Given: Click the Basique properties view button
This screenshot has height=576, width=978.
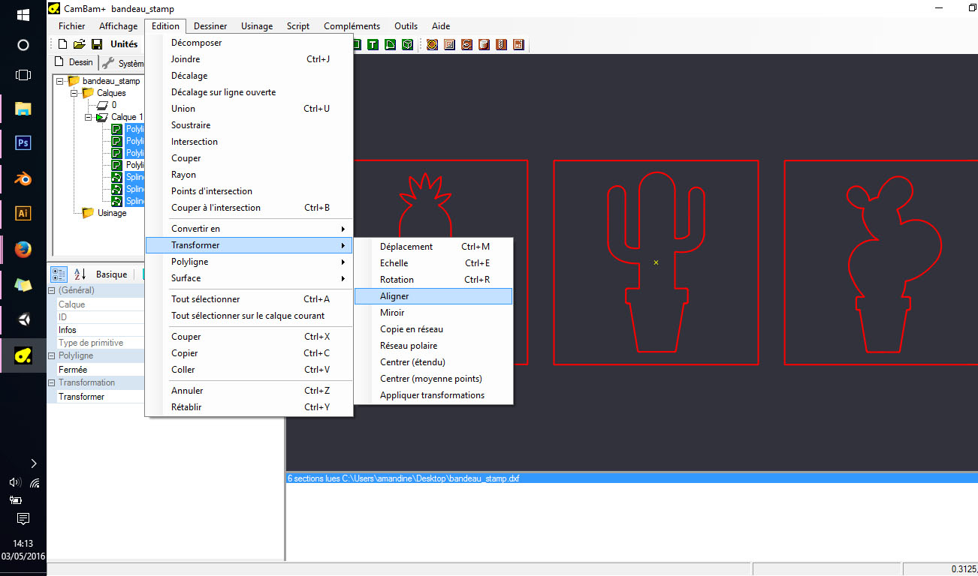Looking at the screenshot, I should coord(111,274).
